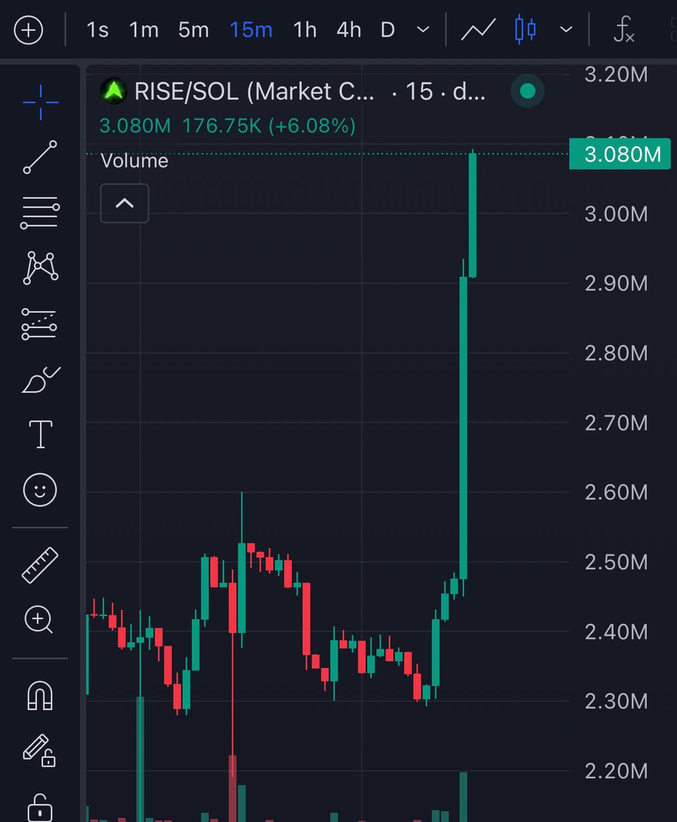The width and height of the screenshot is (677, 822).
Task: Click the Volume indicator label
Action: coord(134,160)
